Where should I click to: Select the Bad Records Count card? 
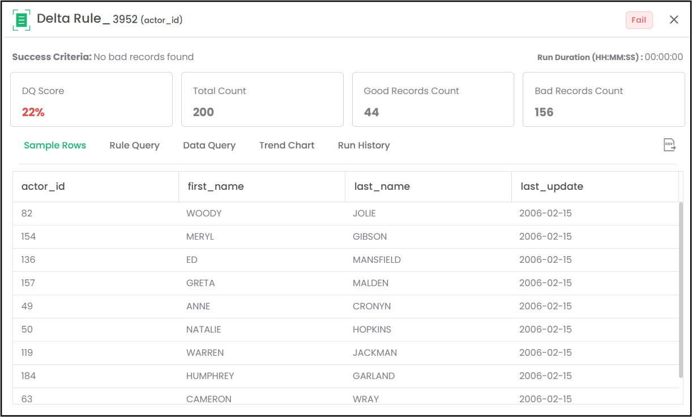(x=604, y=99)
